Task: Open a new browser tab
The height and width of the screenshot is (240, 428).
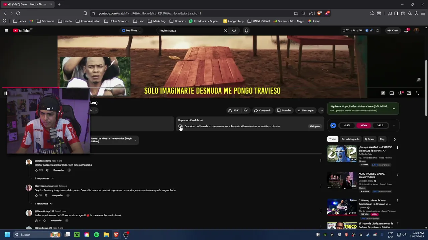Action: tap(59, 4)
